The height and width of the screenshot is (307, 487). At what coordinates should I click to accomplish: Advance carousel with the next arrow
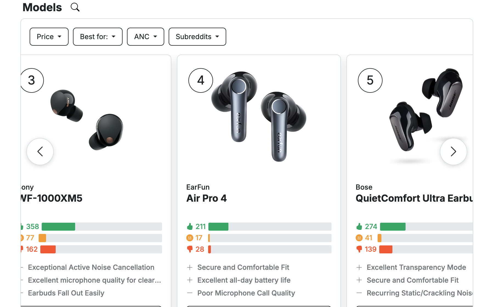[453, 151]
